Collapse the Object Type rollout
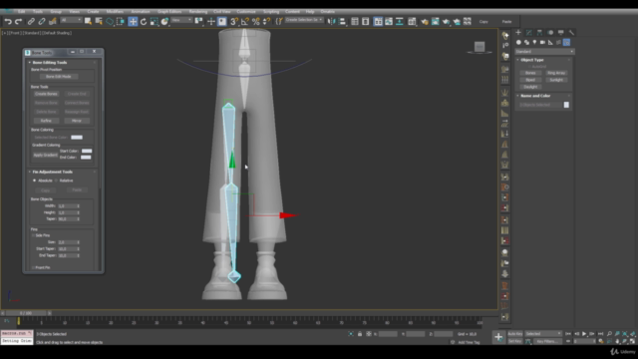The image size is (638, 359). [x=531, y=60]
